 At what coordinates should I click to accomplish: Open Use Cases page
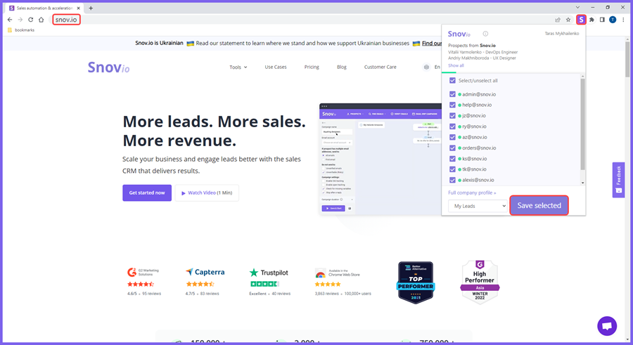point(276,67)
